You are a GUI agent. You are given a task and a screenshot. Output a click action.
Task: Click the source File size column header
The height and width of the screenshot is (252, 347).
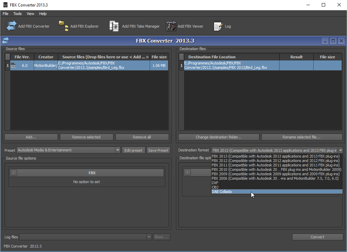(x=159, y=57)
